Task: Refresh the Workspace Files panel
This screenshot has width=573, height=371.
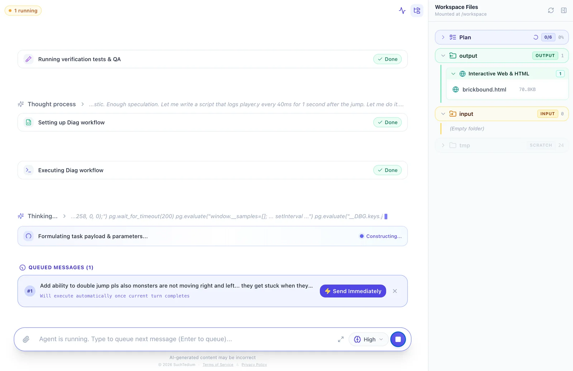Action: [x=551, y=10]
